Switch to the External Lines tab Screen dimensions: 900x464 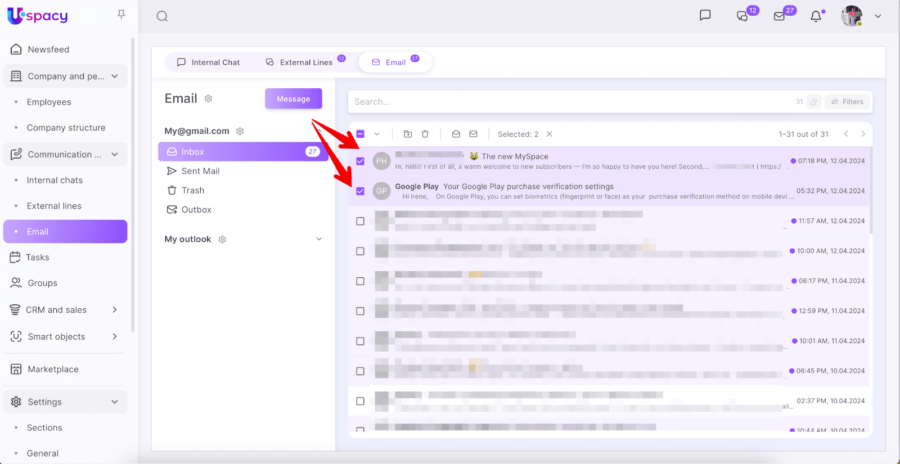300,62
